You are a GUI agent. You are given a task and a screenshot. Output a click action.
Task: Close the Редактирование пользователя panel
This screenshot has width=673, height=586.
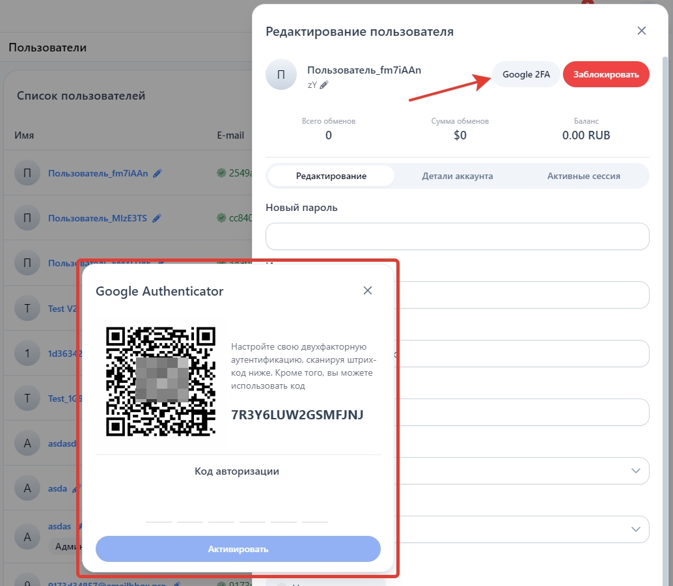pyautogui.click(x=642, y=31)
